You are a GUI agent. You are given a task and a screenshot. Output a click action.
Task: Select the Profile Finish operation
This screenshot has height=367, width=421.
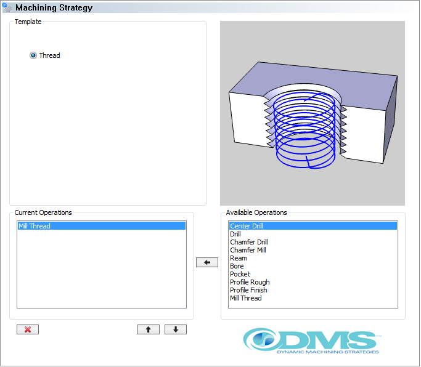[313, 290]
